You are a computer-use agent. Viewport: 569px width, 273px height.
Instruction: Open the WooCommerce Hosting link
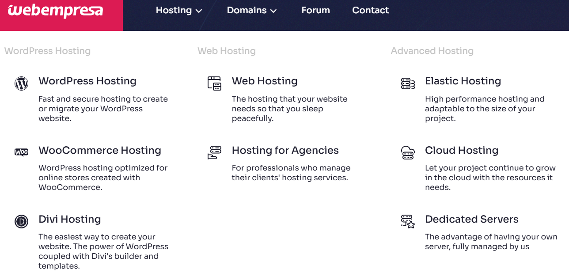click(100, 150)
